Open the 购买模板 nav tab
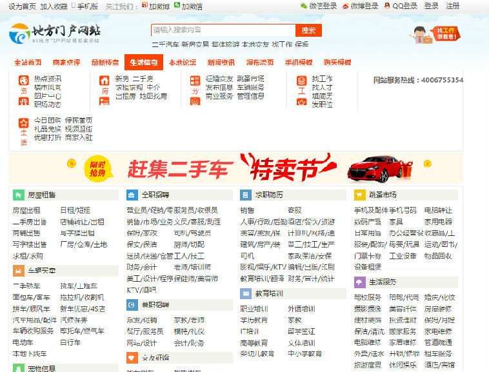This screenshot has height=372, width=489. coord(337,63)
